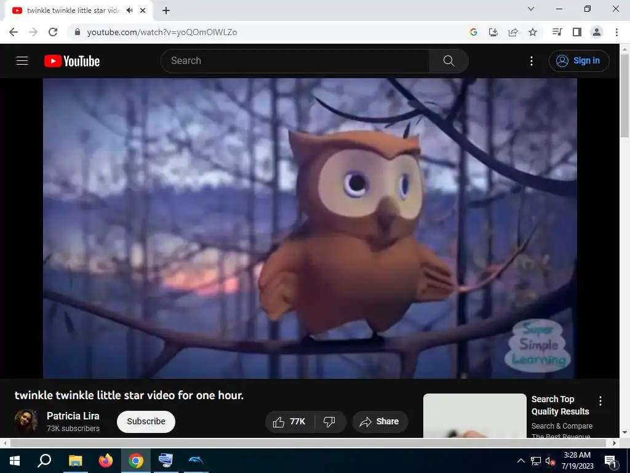Image resolution: width=630 pixels, height=473 pixels.
Task: Open media controls in Chrome toolbar
Action: tap(557, 32)
